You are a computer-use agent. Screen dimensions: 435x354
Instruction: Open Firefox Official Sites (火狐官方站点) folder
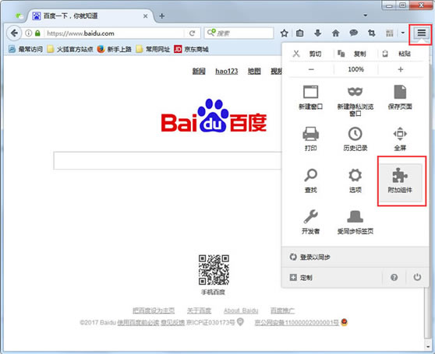[x=70, y=49]
